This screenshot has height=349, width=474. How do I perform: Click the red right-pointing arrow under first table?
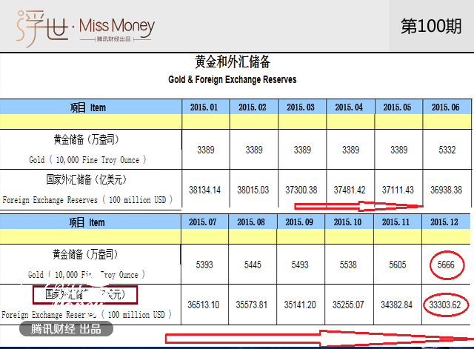click(x=359, y=206)
